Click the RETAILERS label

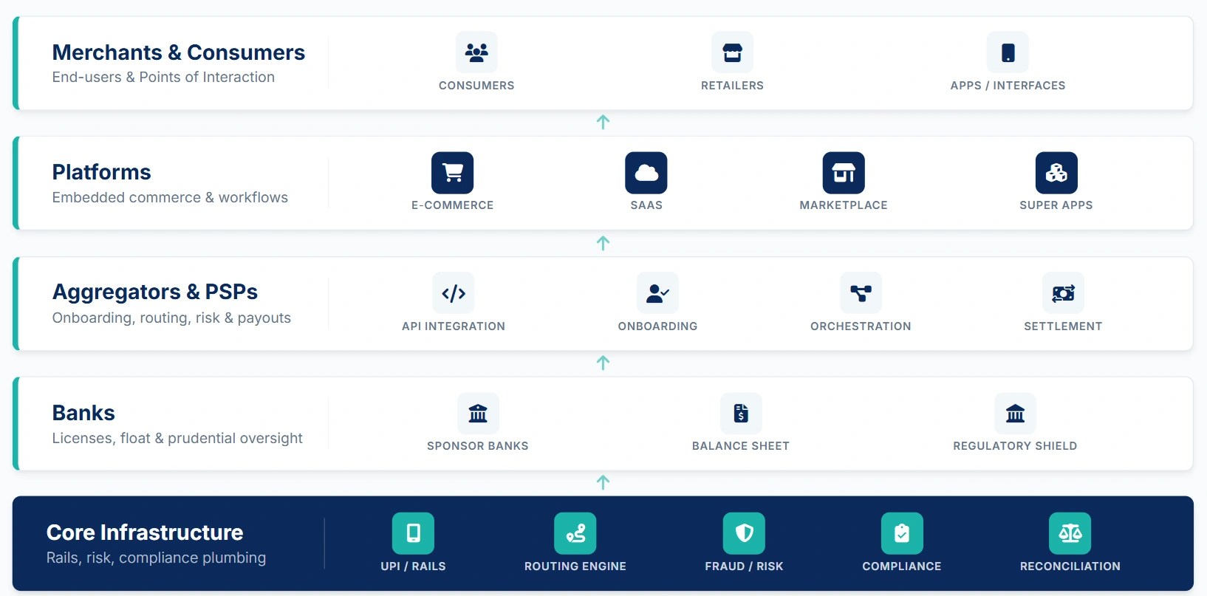pyautogui.click(x=732, y=86)
